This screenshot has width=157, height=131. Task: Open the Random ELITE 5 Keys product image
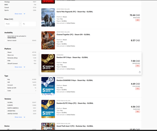pyautogui.click(x=48, y=109)
